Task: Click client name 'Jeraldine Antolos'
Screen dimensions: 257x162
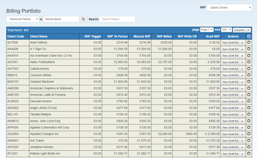Action: [x=41, y=147]
